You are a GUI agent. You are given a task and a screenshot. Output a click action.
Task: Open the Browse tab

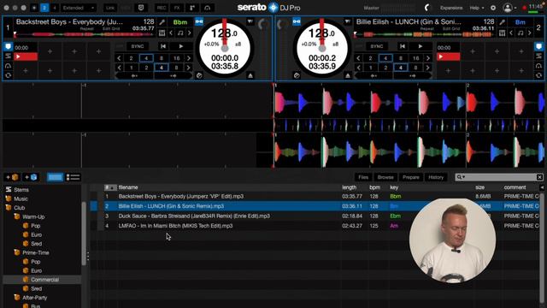[385, 177]
